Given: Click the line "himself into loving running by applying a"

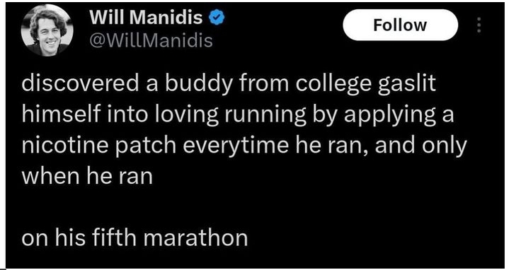Looking at the screenshot, I should coord(238,115).
